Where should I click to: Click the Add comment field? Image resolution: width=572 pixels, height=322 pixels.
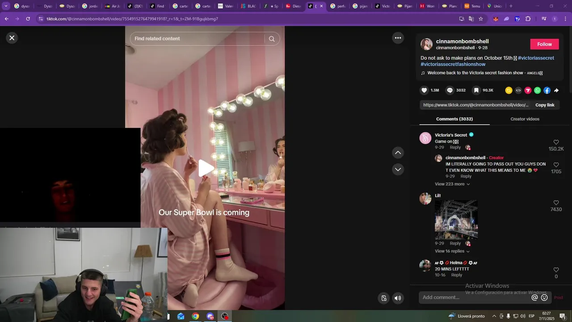(x=475, y=297)
